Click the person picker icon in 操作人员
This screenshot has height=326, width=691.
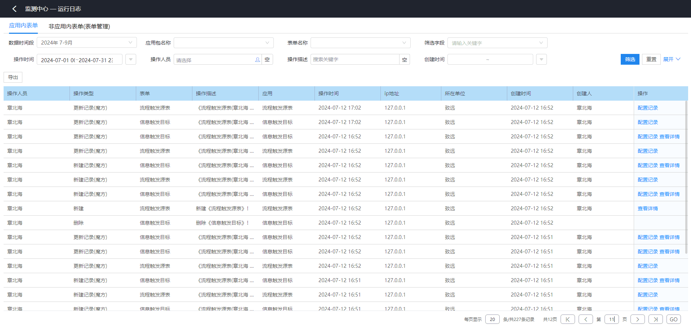(x=258, y=59)
